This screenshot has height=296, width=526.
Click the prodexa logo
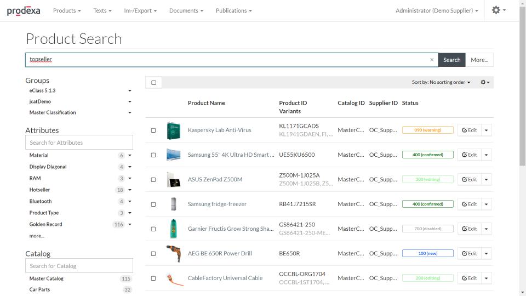coord(24,10)
